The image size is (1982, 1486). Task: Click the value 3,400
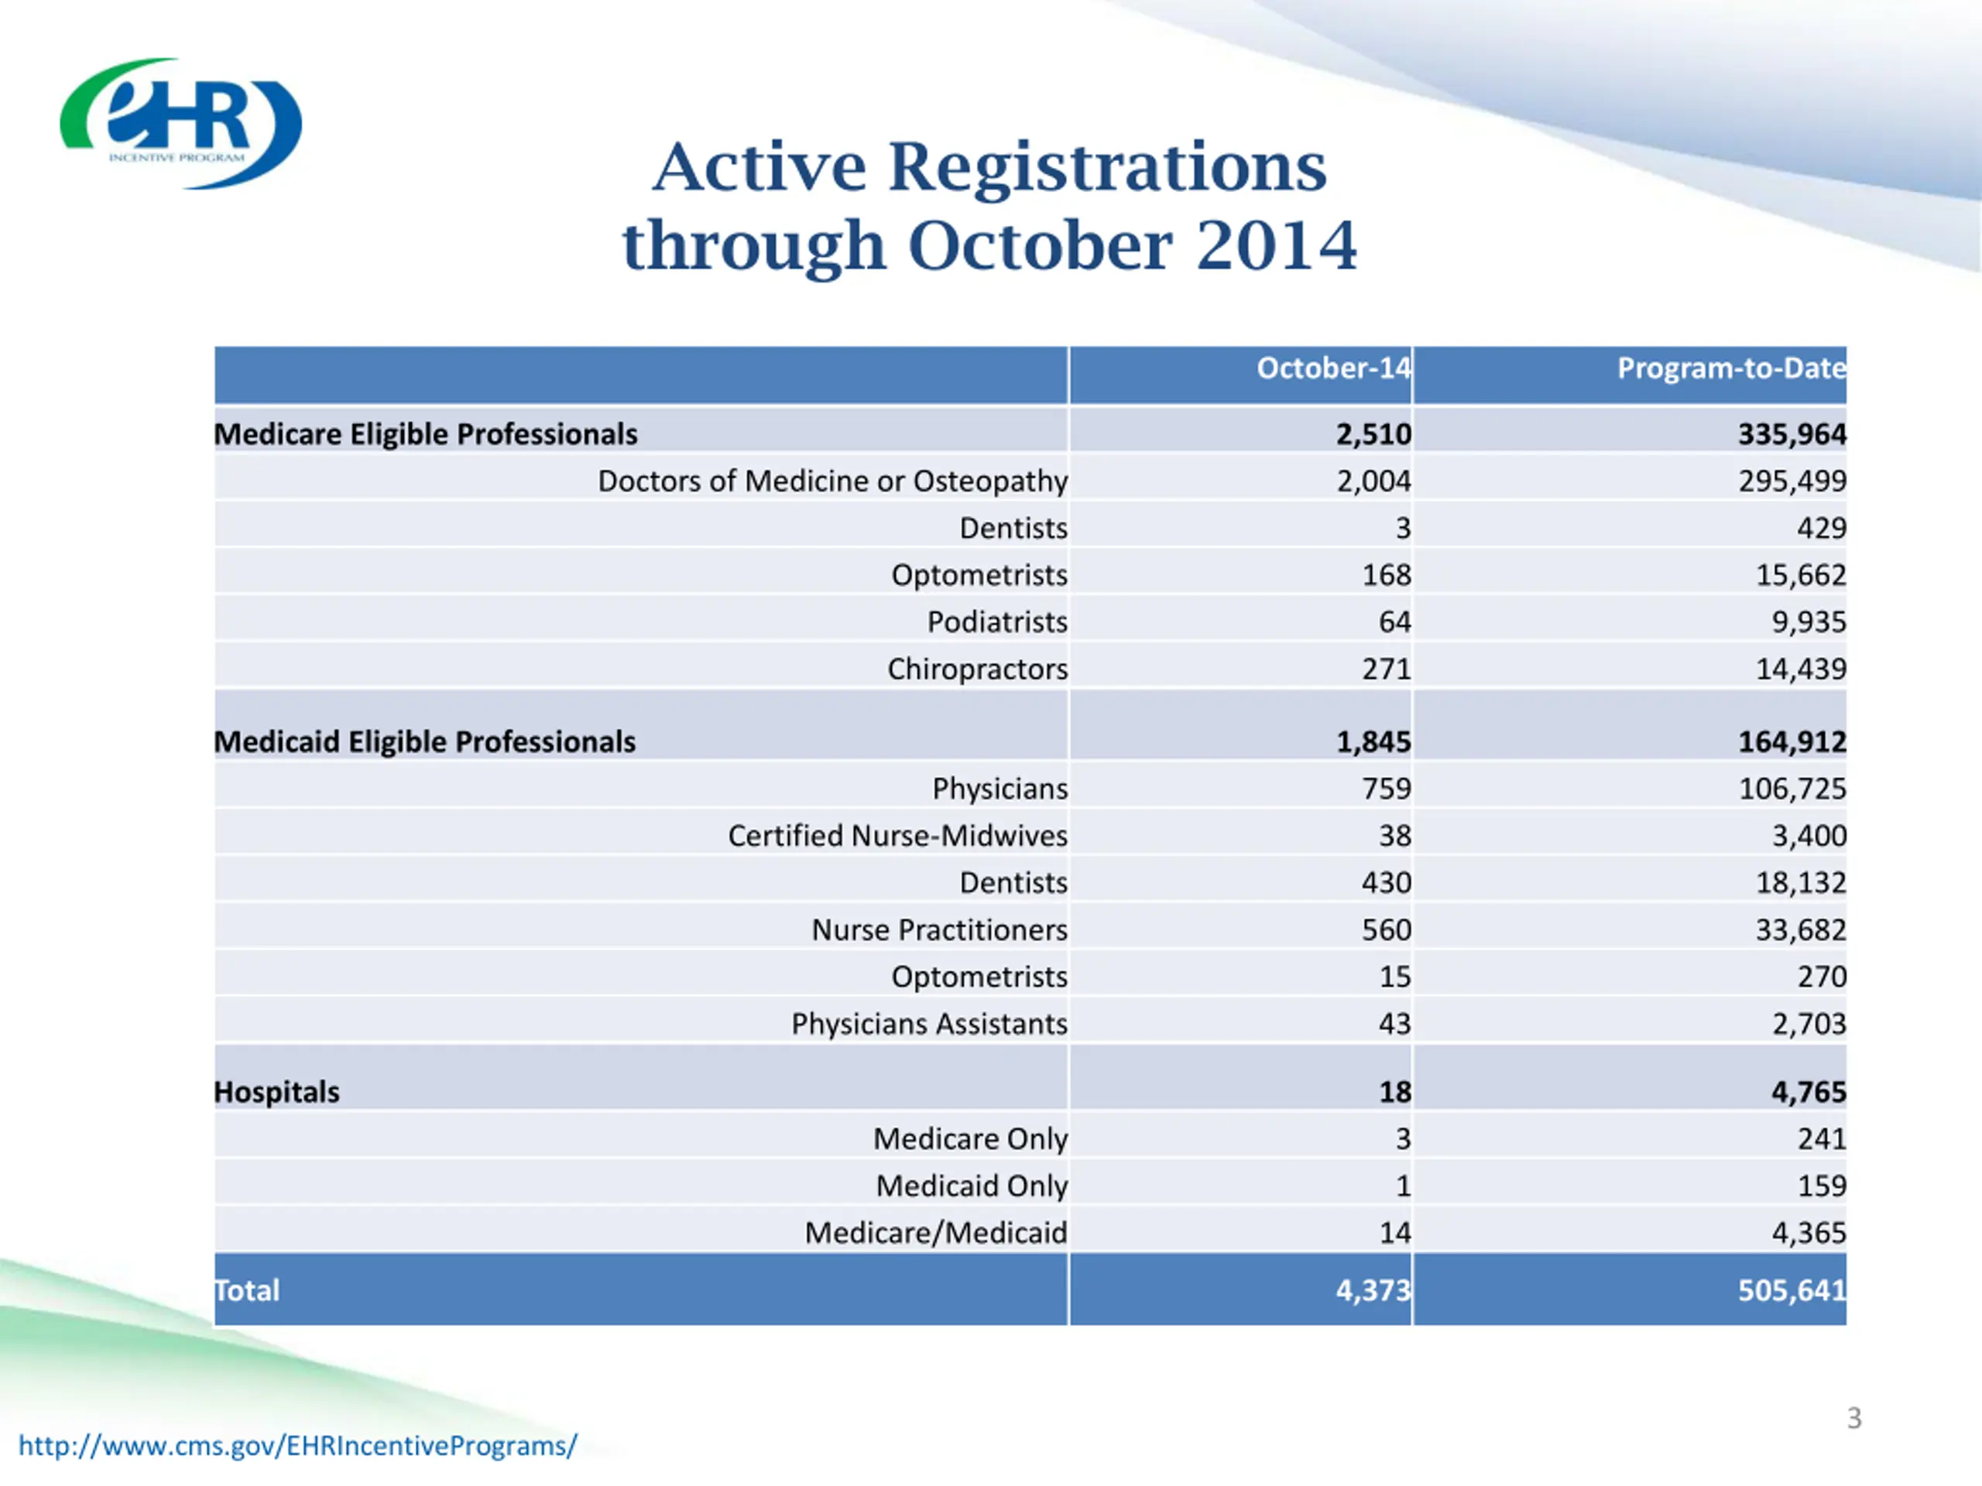[1808, 836]
